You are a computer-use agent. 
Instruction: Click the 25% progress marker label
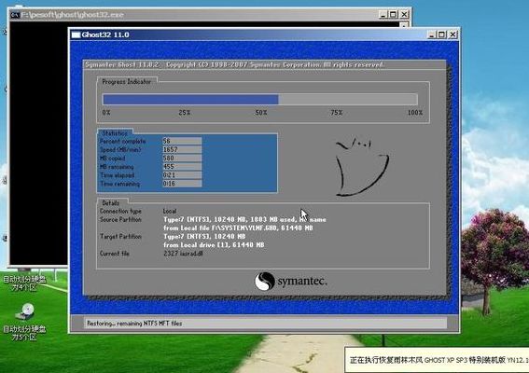click(x=185, y=113)
